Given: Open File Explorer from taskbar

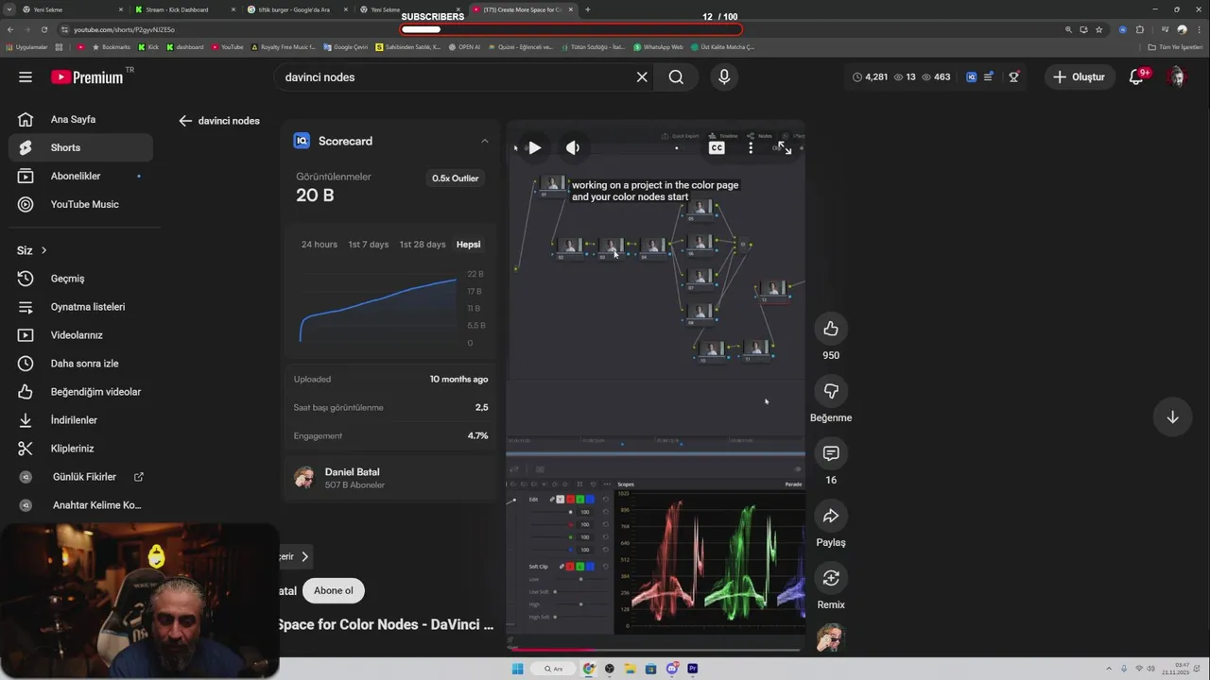Looking at the screenshot, I should click(x=631, y=669).
